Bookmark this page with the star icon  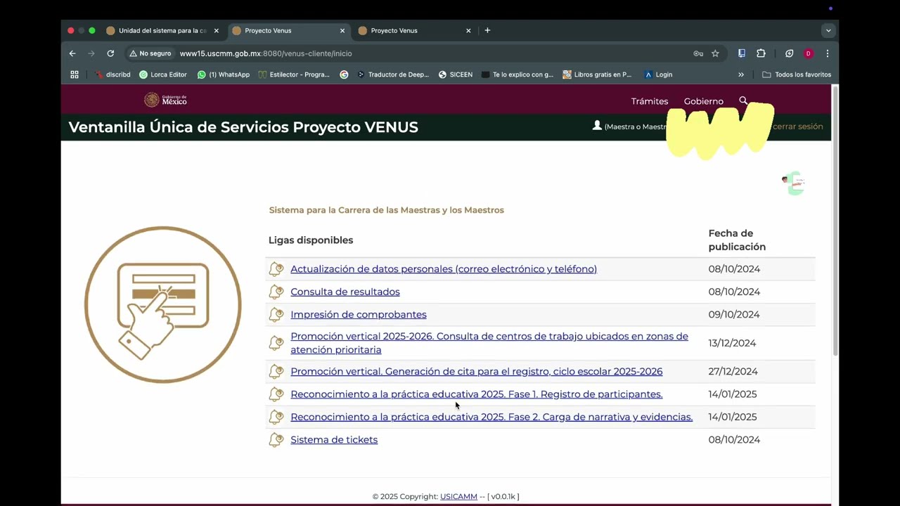tap(715, 53)
